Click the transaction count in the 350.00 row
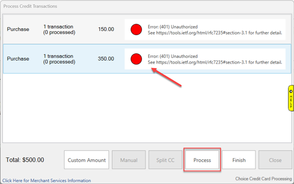The height and width of the screenshot is (184, 294). (59, 59)
